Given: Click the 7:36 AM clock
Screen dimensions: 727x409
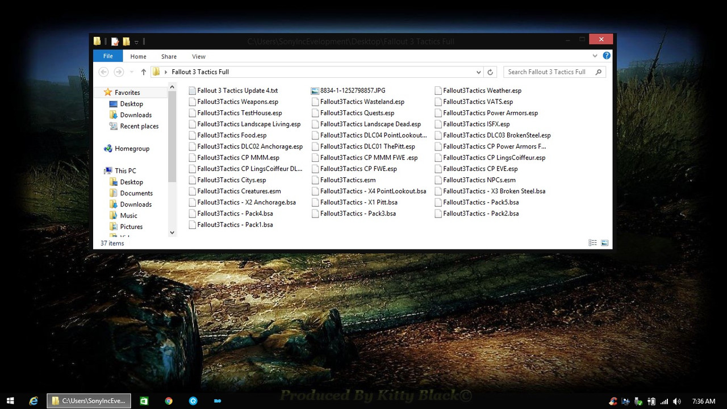Looking at the screenshot, I should click(x=704, y=402).
